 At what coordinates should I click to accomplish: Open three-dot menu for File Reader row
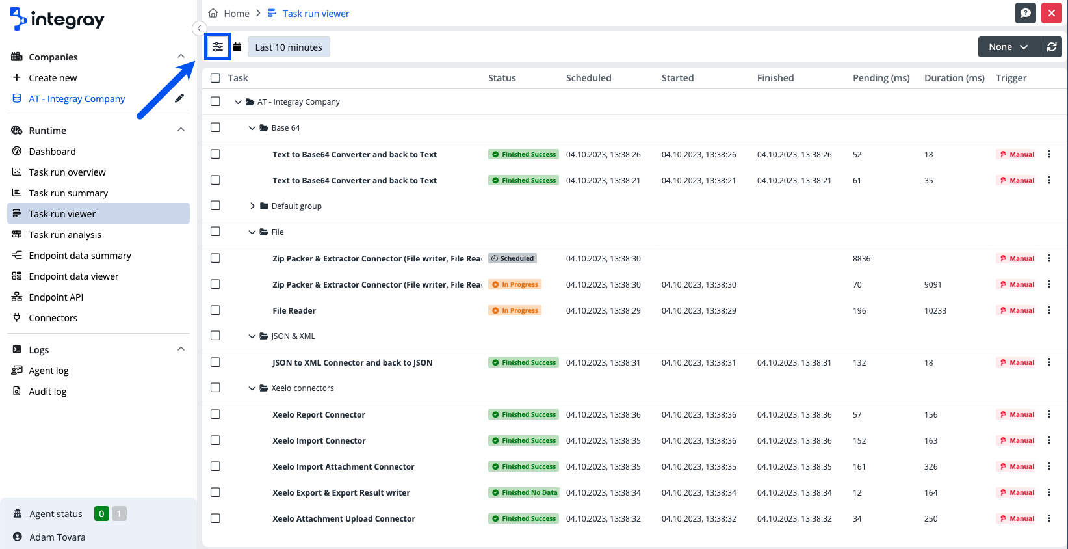click(x=1048, y=310)
